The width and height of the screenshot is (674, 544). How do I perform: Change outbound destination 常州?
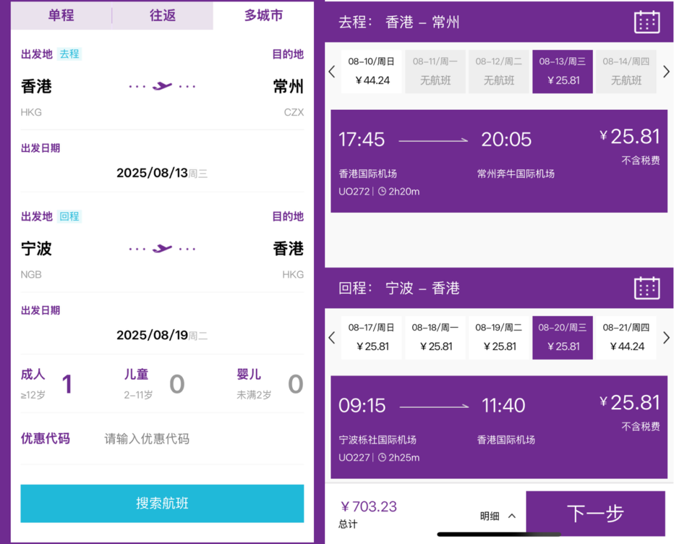288,86
